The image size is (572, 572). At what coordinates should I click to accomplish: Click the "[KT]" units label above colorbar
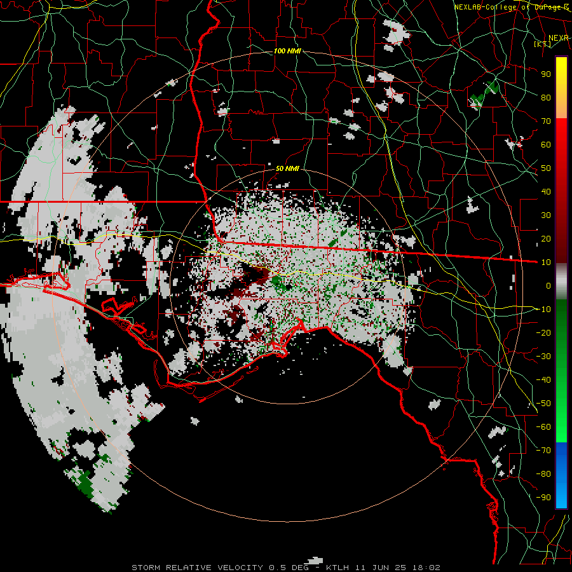click(543, 44)
